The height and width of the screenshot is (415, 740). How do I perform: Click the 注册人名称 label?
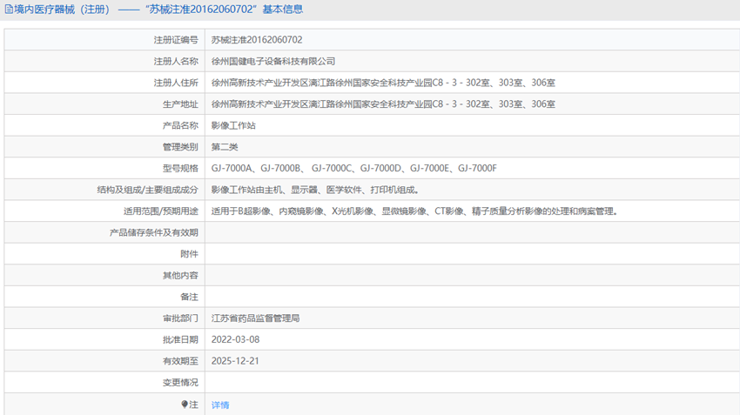[x=176, y=61]
